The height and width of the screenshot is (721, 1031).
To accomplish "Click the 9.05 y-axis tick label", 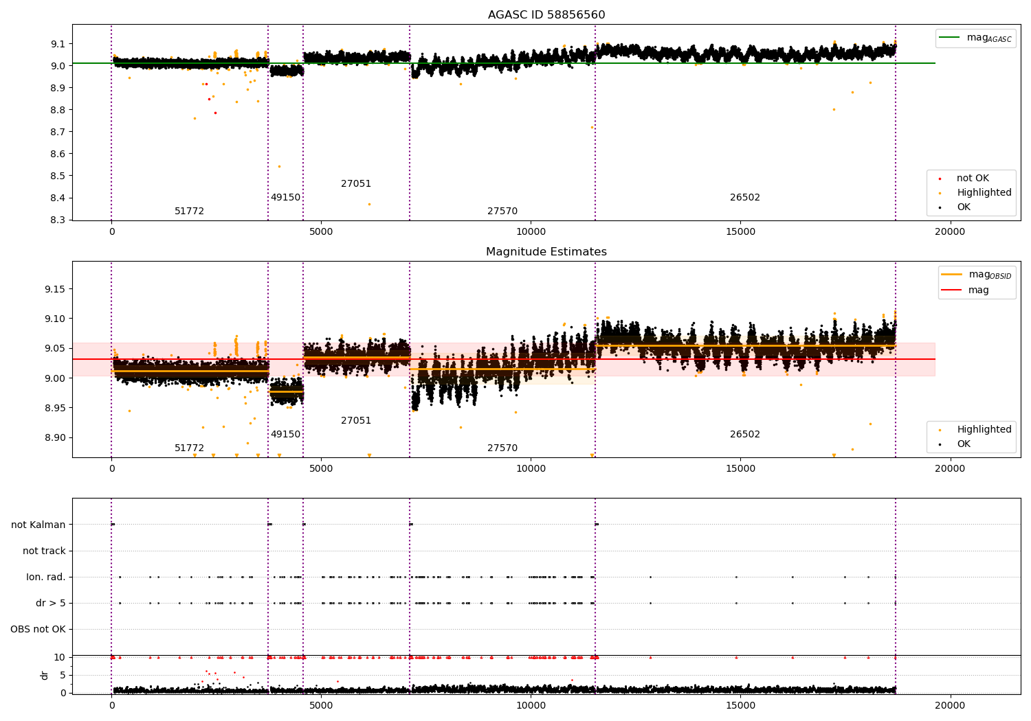I will [x=56, y=349].
